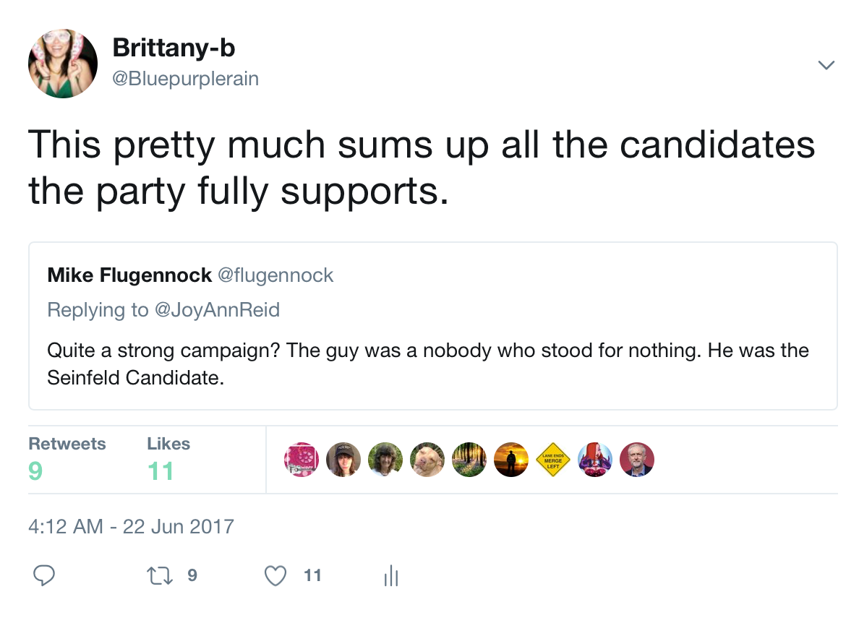Screen dimensions: 859x623
Task: Click the yellow 'Merge Left' sign avatar
Action: coord(553,460)
